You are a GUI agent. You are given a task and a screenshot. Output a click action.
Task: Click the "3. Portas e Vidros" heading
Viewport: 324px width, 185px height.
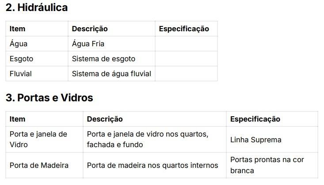pyautogui.click(x=49, y=98)
